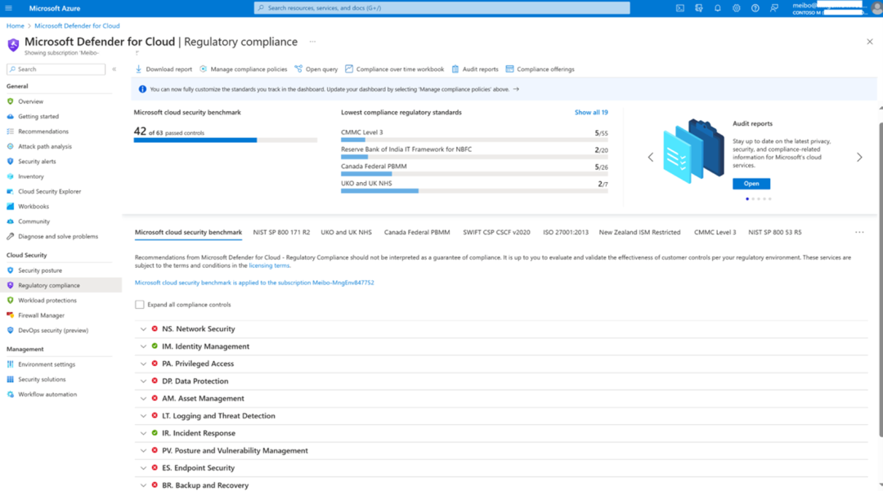Open more standards tabs ellipsis

point(858,232)
